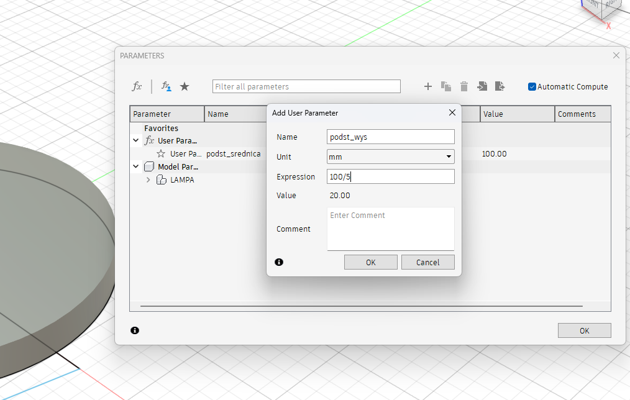630x400 pixels.
Task: Collapse the Model Parameters group
Action: 136,166
